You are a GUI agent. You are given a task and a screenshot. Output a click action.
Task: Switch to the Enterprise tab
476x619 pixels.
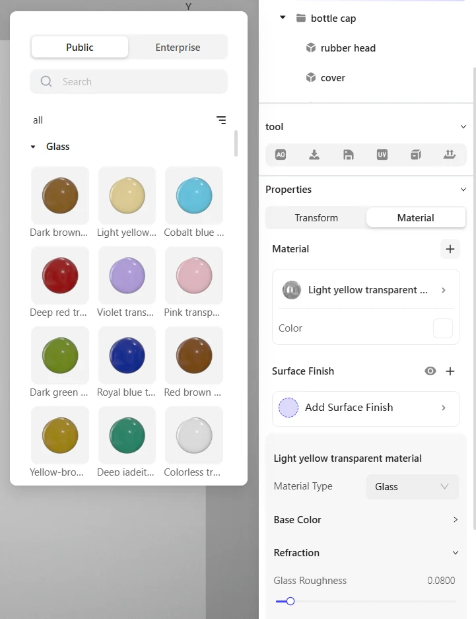(x=178, y=48)
